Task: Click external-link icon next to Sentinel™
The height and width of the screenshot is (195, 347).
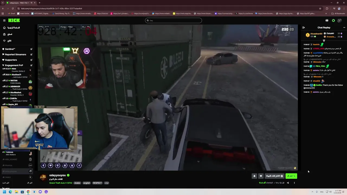Action: [31, 49]
